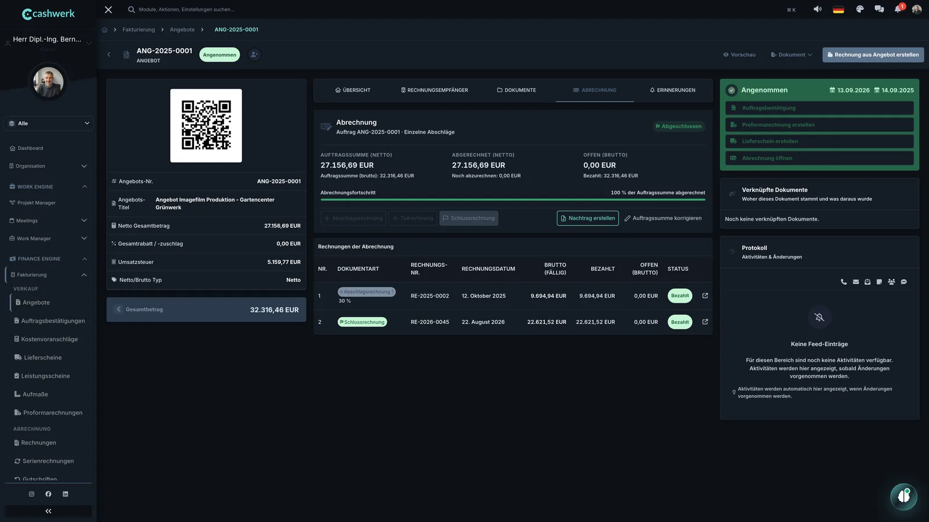
Task: Click Rechnung aus Angebot erstellen button
Action: click(873, 55)
